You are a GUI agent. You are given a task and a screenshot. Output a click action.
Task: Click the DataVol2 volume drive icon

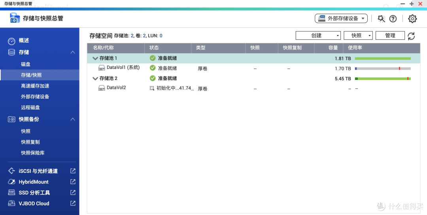[x=101, y=88]
